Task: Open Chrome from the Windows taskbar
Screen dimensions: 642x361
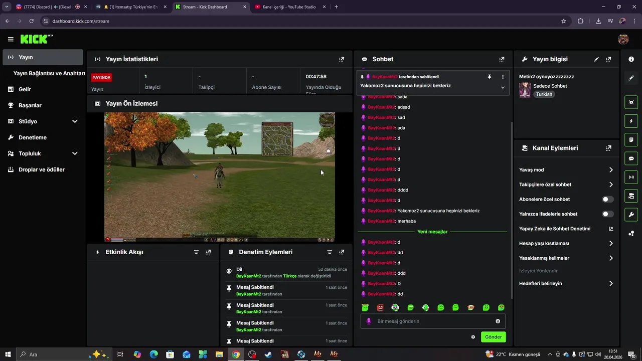Action: pyautogui.click(x=236, y=354)
